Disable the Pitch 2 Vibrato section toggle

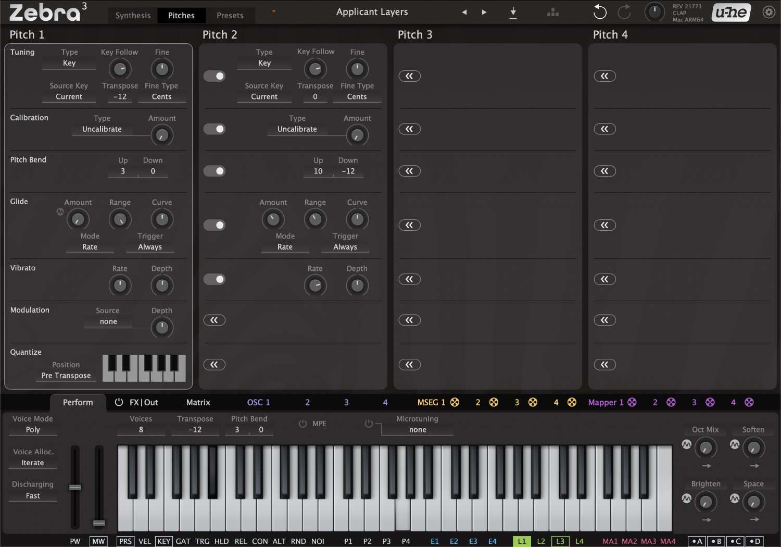215,279
